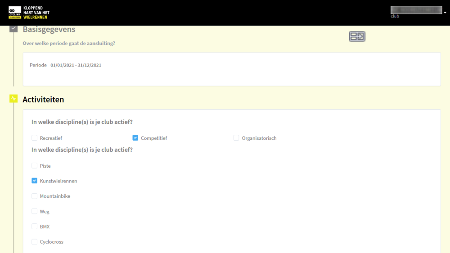Viewport: 450px width, 253px height.
Task: Click the Cycling Vlaanderen logo
Action: (x=15, y=13)
